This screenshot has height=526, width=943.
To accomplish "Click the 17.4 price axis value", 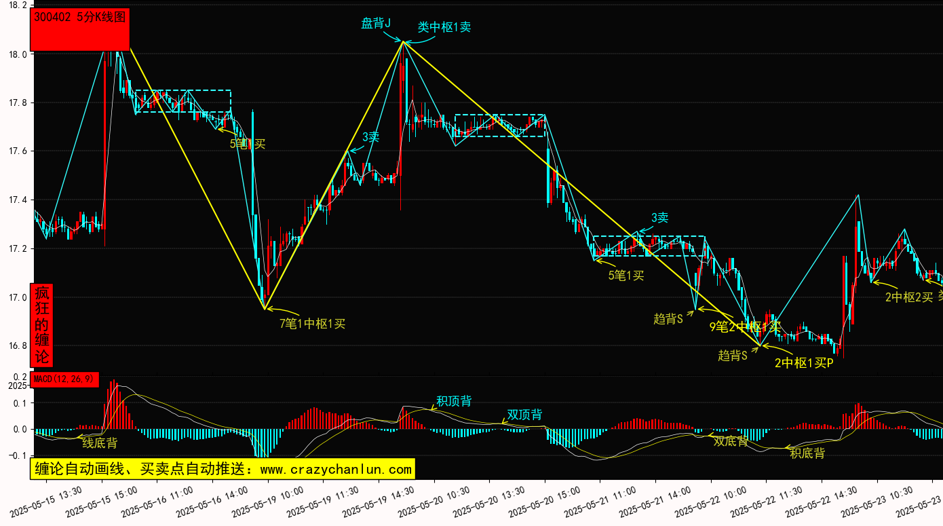I will [16, 200].
